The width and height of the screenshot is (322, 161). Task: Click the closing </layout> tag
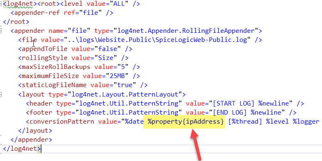pos(35,131)
